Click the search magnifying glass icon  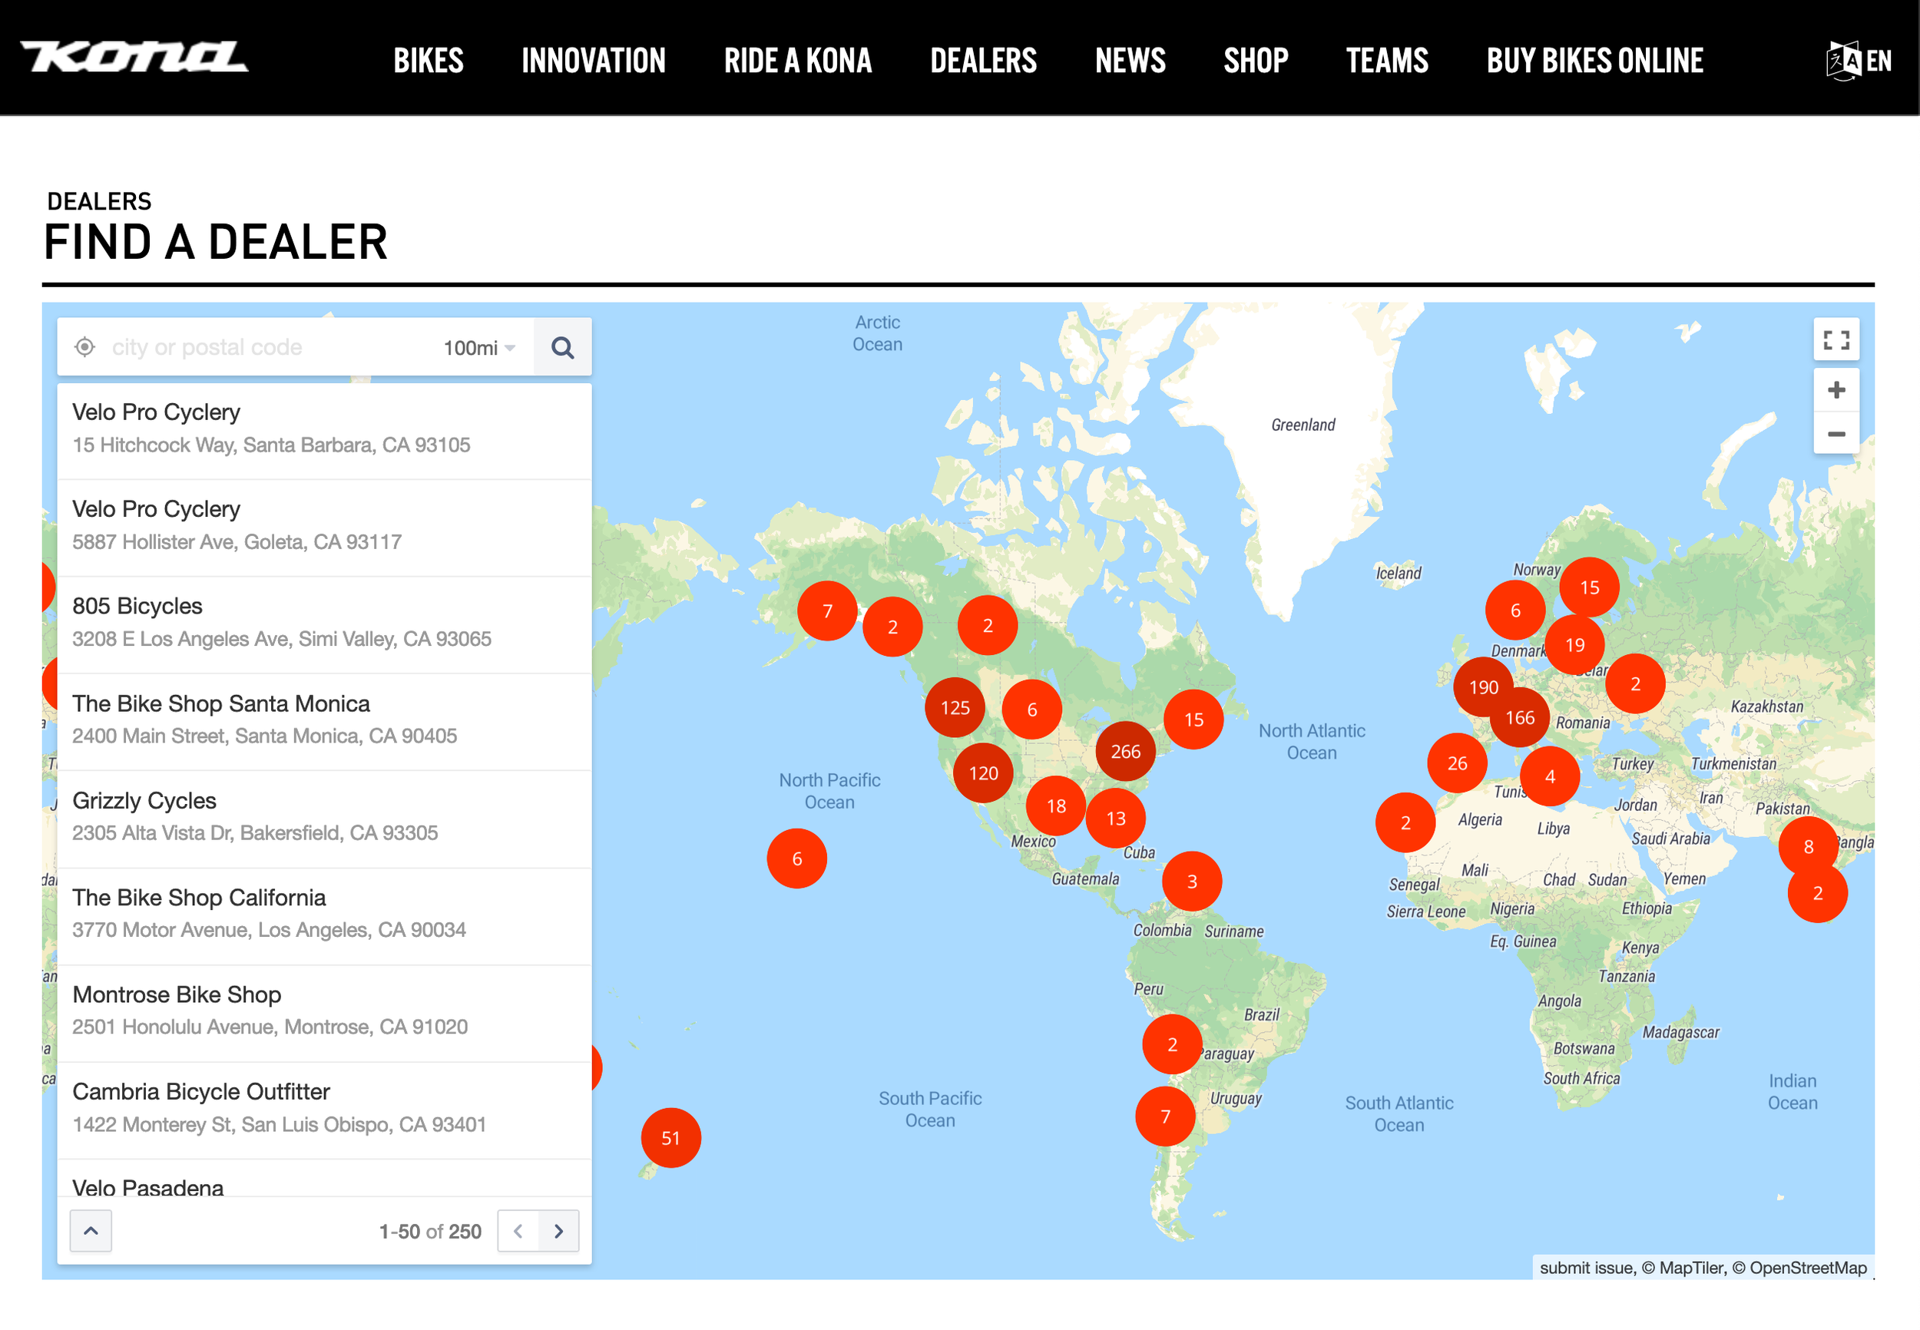(x=562, y=346)
